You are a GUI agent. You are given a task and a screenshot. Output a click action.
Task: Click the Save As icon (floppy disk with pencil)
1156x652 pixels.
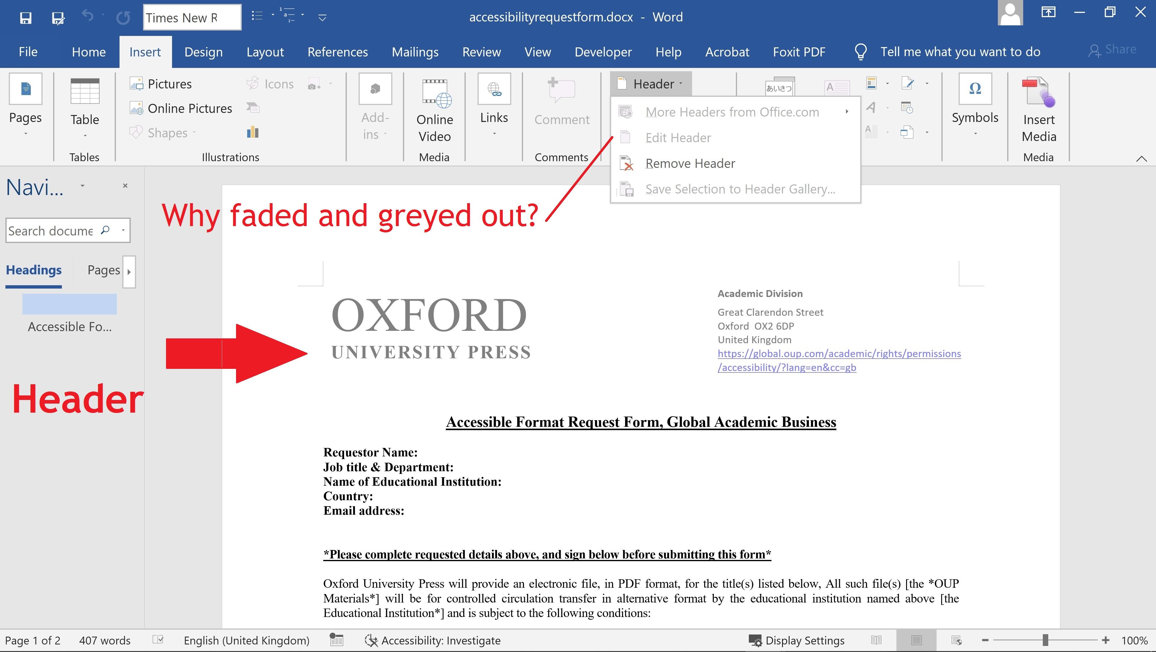click(58, 18)
